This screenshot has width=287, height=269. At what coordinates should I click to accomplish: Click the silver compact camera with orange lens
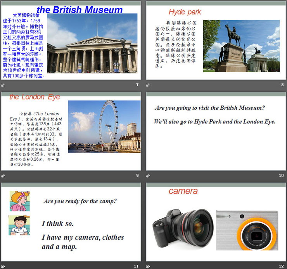pyautogui.click(x=247, y=230)
